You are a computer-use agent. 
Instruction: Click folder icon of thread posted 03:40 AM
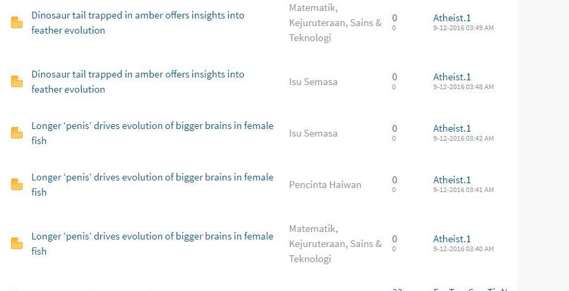tap(17, 244)
